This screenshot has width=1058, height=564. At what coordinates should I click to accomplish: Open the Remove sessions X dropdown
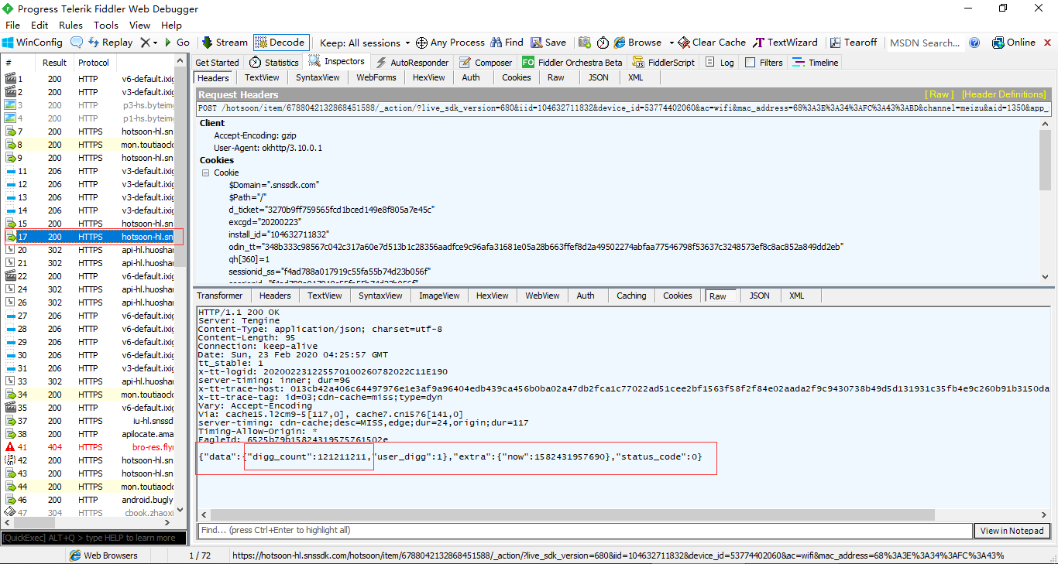coord(149,43)
